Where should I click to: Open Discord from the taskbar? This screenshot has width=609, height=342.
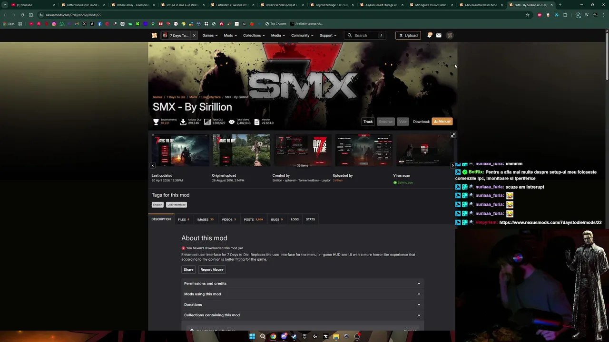284,336
